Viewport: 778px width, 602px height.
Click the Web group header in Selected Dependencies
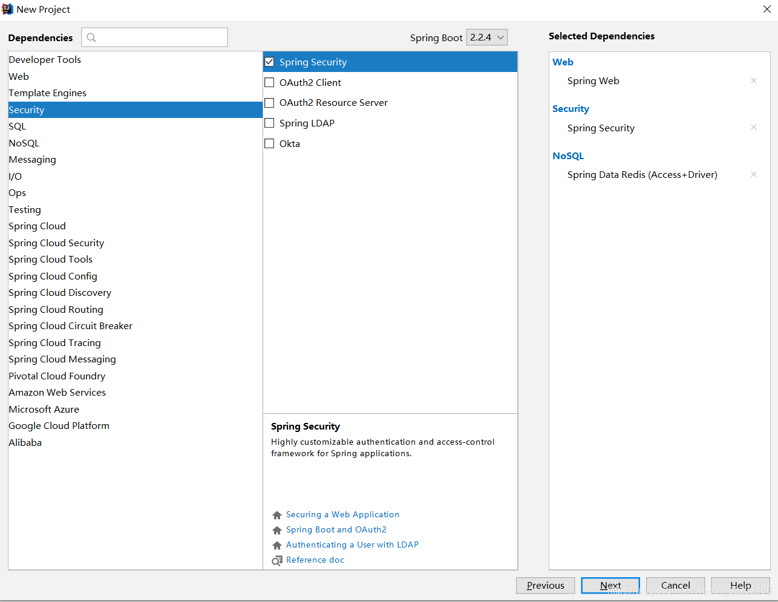point(563,62)
